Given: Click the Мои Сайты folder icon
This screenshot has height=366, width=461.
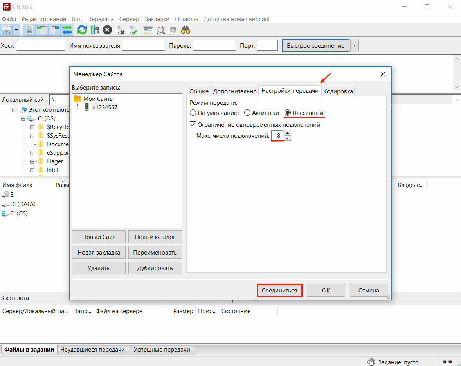Looking at the screenshot, I should tap(77, 99).
